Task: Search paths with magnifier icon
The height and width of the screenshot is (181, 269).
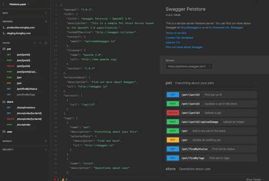Action: 40,43
